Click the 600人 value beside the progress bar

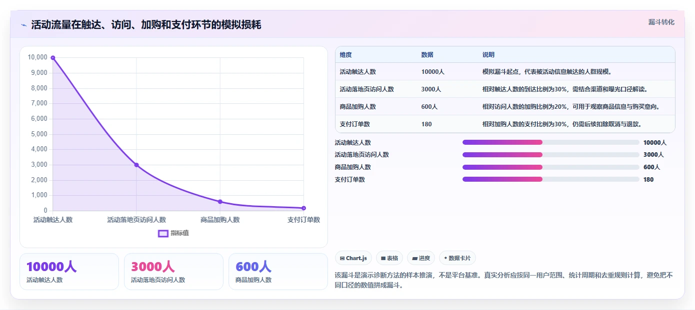click(652, 167)
